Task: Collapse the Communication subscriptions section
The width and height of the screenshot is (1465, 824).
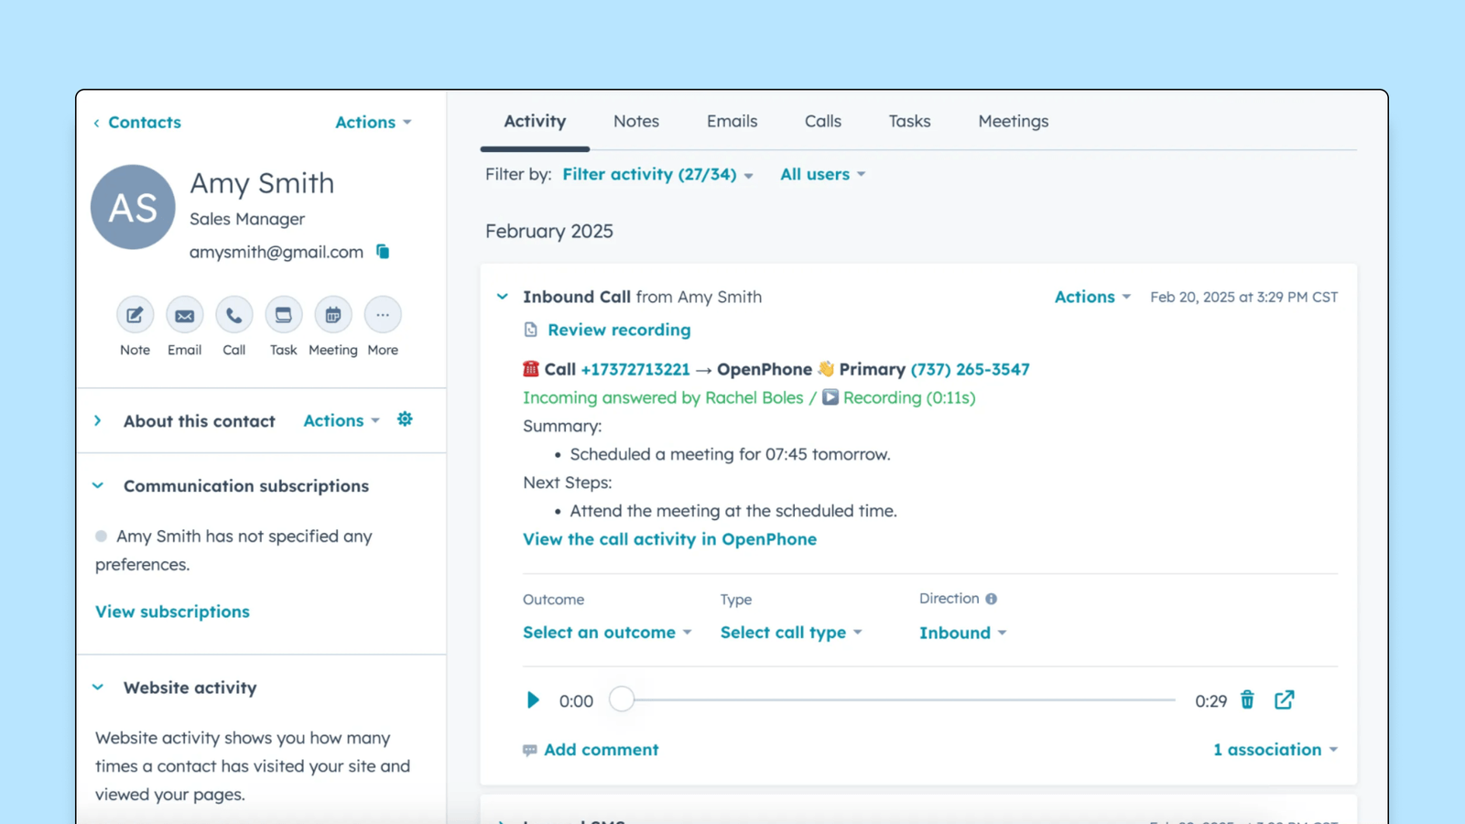Action: [x=99, y=485]
